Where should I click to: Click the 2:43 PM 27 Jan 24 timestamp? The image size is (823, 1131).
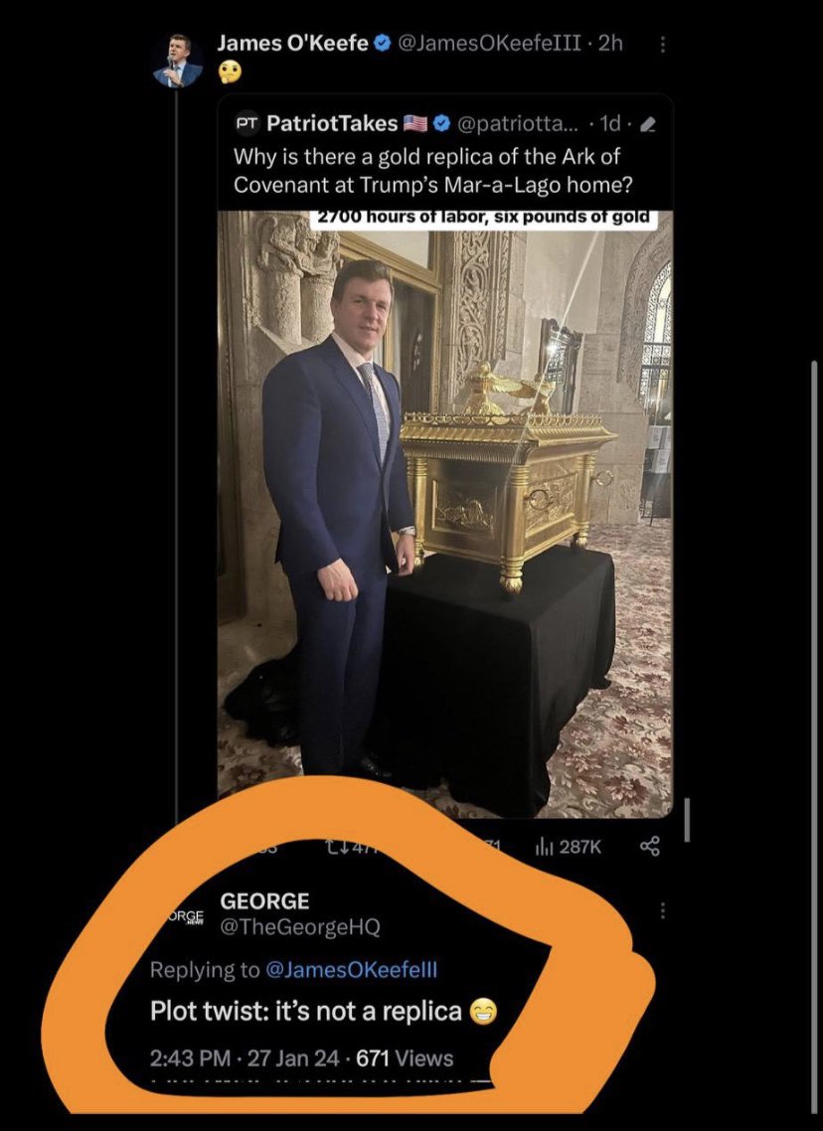(245, 1058)
